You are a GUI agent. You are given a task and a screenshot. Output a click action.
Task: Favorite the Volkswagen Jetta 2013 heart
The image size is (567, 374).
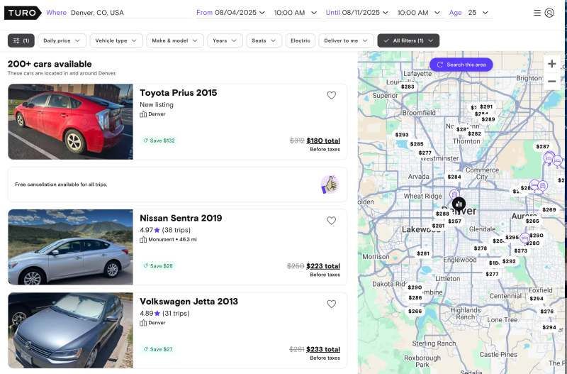click(332, 304)
